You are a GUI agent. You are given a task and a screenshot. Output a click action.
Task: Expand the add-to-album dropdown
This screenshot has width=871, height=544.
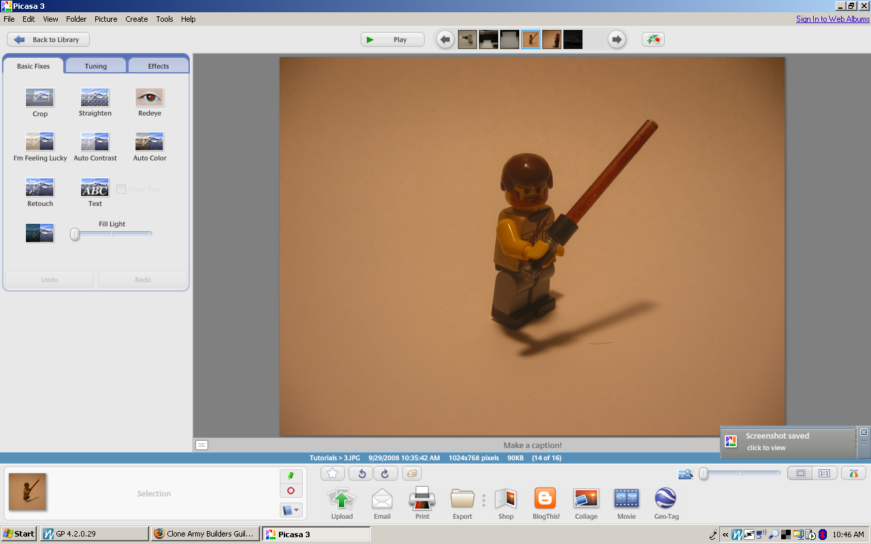tap(291, 509)
